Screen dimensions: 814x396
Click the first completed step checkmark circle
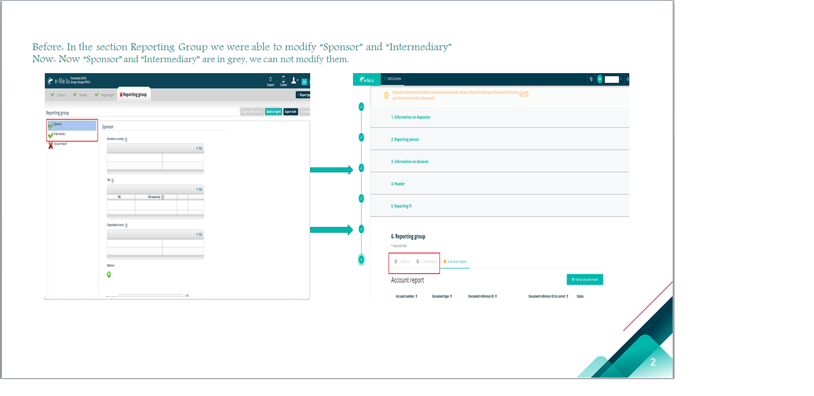pyautogui.click(x=361, y=107)
